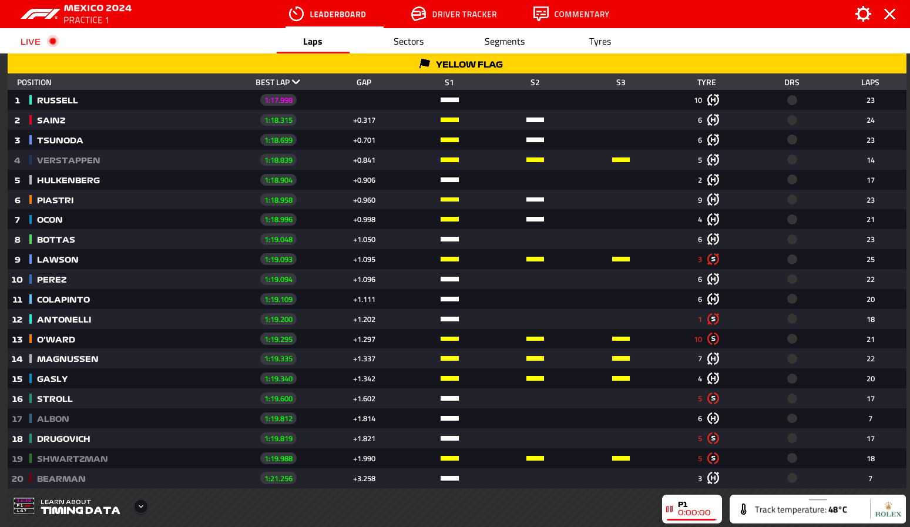Viewport: 910px width, 527px height.
Task: Click the F1 logo
Action: point(40,14)
